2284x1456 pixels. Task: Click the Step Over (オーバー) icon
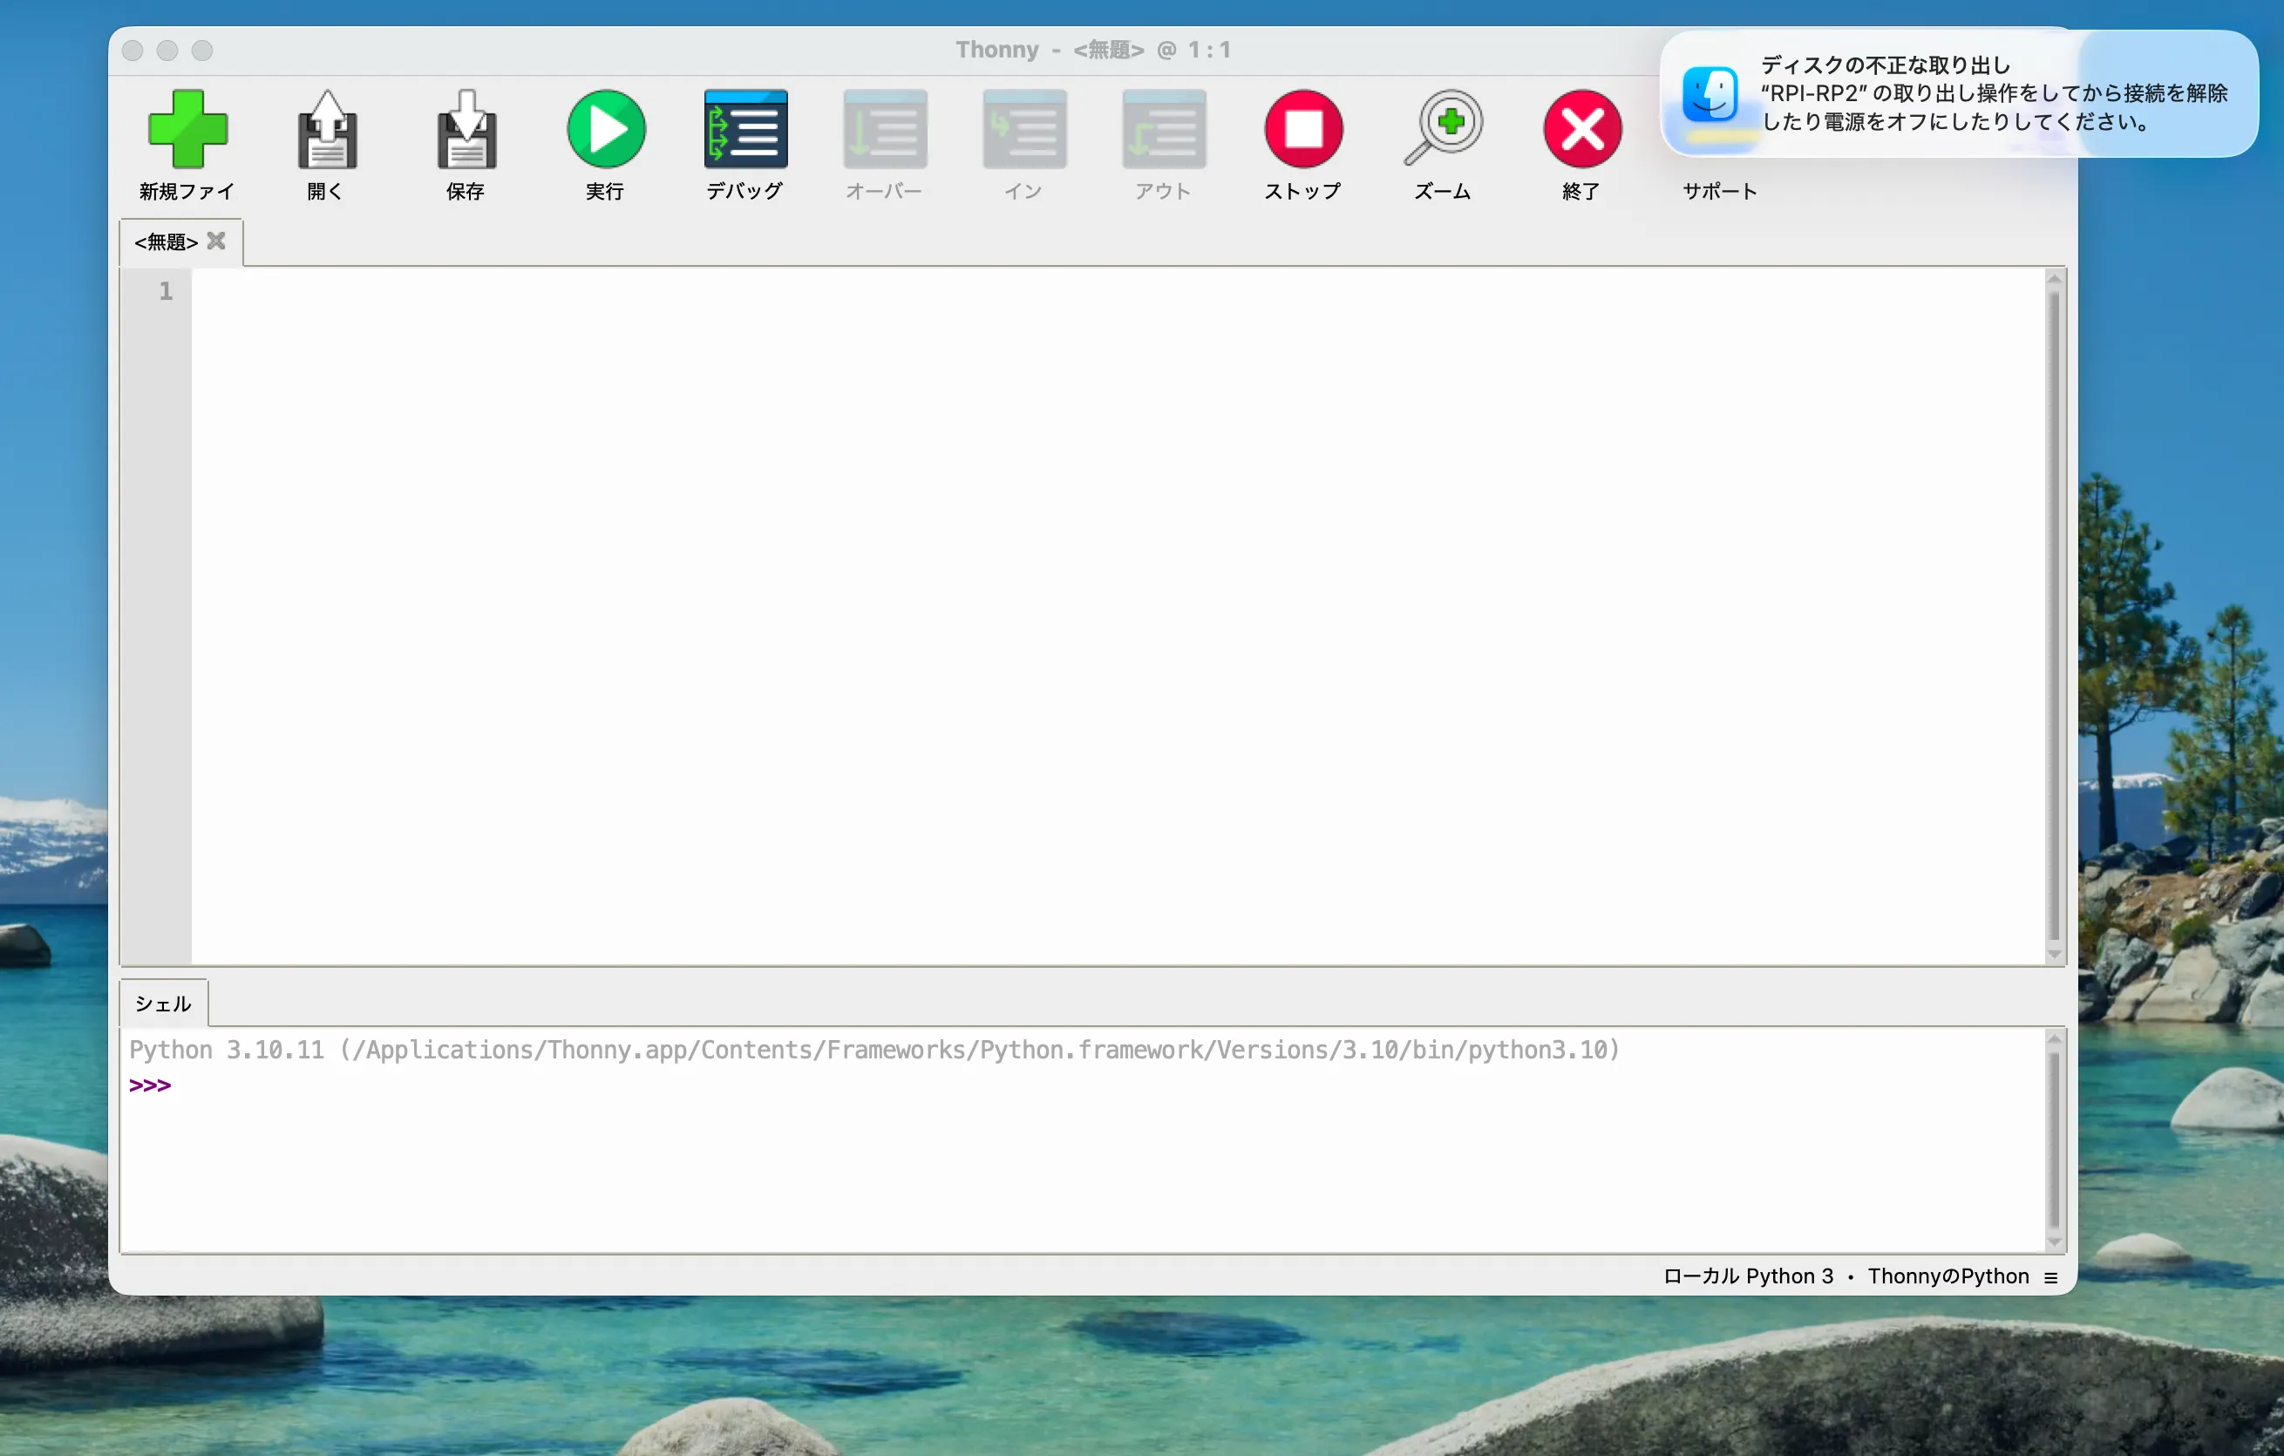tap(885, 130)
